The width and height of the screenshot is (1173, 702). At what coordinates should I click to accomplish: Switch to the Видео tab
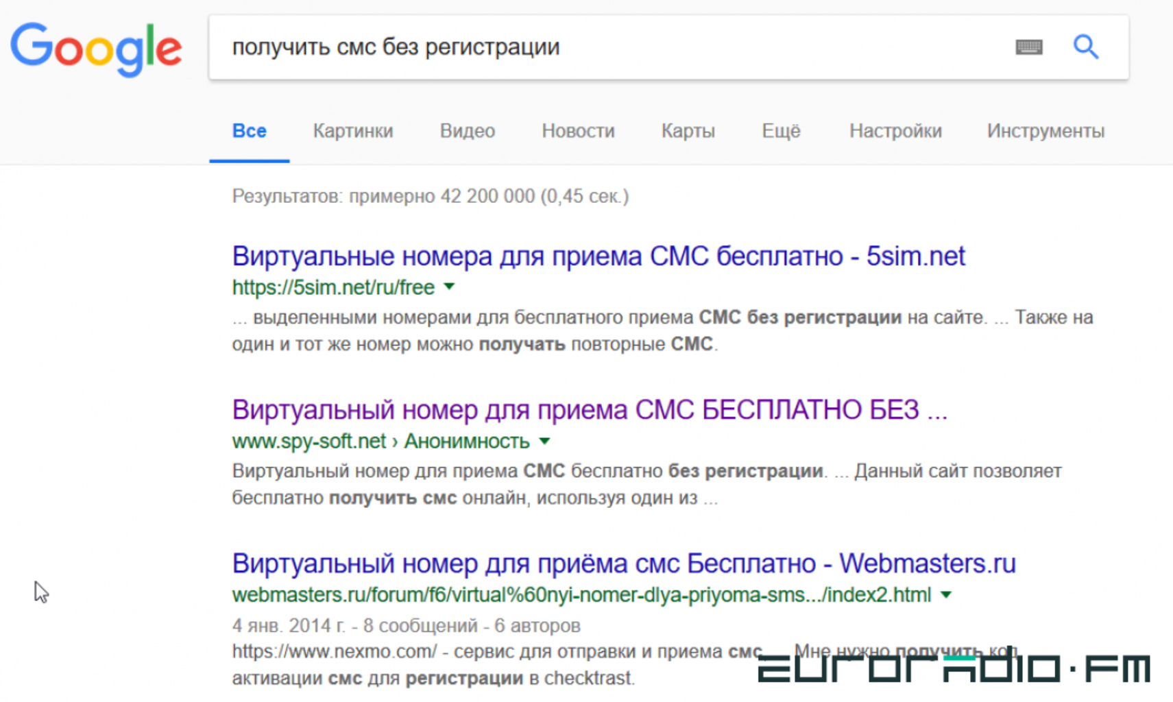[468, 131]
